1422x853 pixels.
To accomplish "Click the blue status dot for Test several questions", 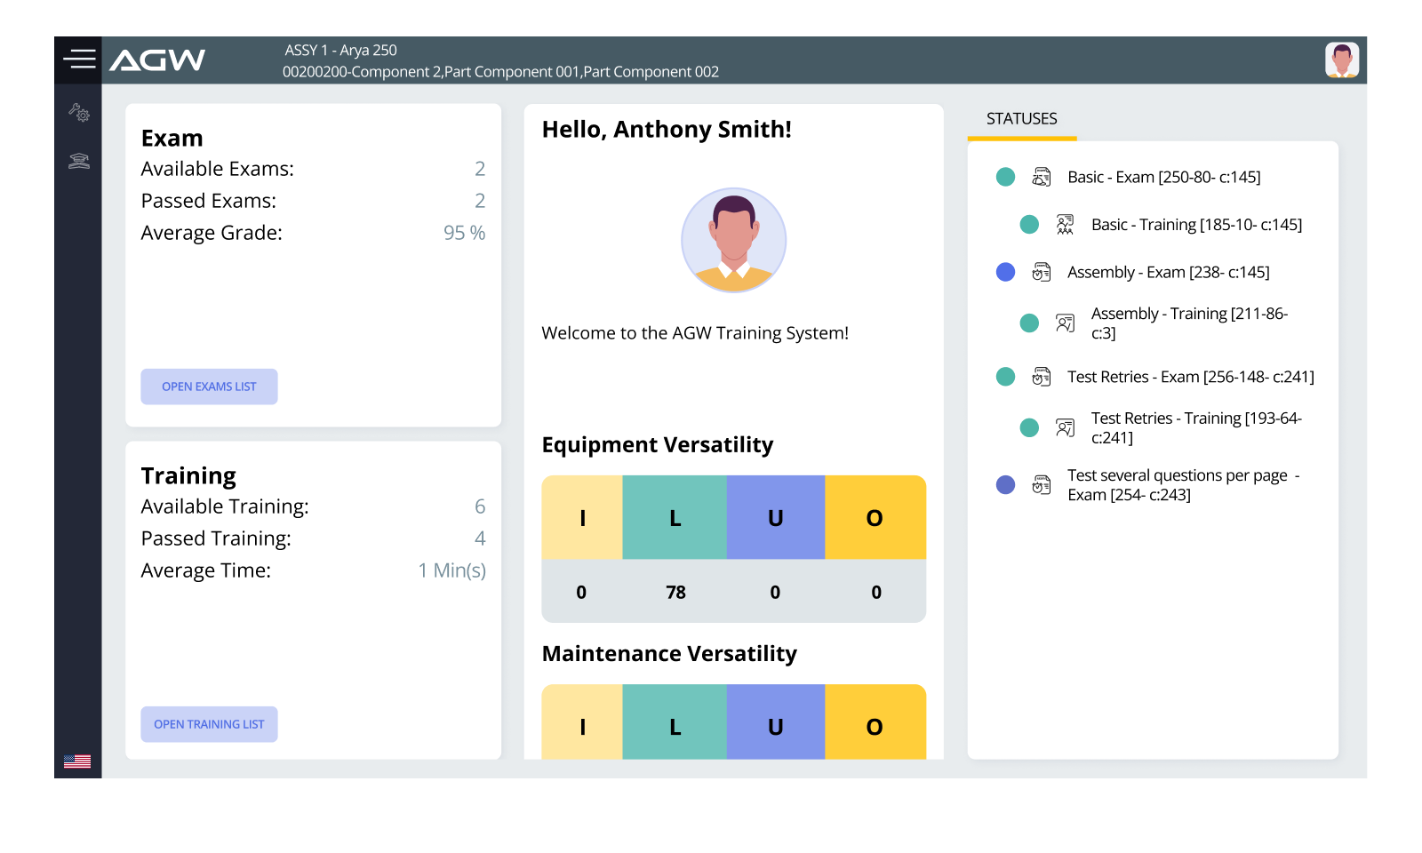I will tap(1005, 485).
